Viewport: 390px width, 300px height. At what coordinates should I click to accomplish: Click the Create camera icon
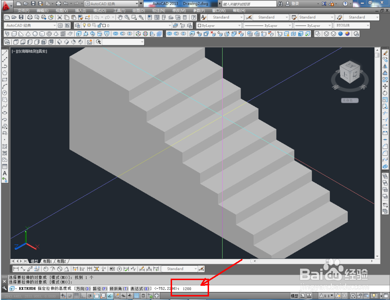tap(90, 42)
